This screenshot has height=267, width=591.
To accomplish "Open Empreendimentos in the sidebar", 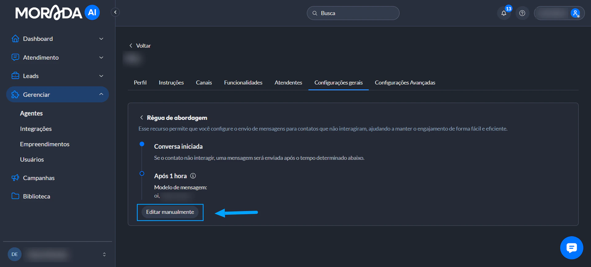I will [45, 144].
